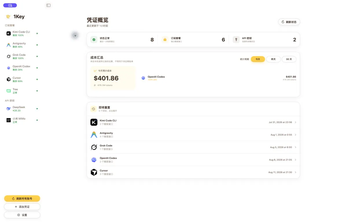Click 刷新所有账号 button
The height and width of the screenshot is (222, 344).
(22, 199)
